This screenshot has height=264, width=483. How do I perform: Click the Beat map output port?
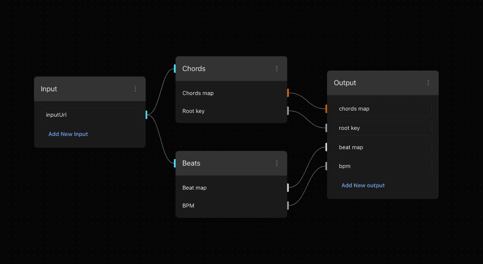tap(287, 188)
